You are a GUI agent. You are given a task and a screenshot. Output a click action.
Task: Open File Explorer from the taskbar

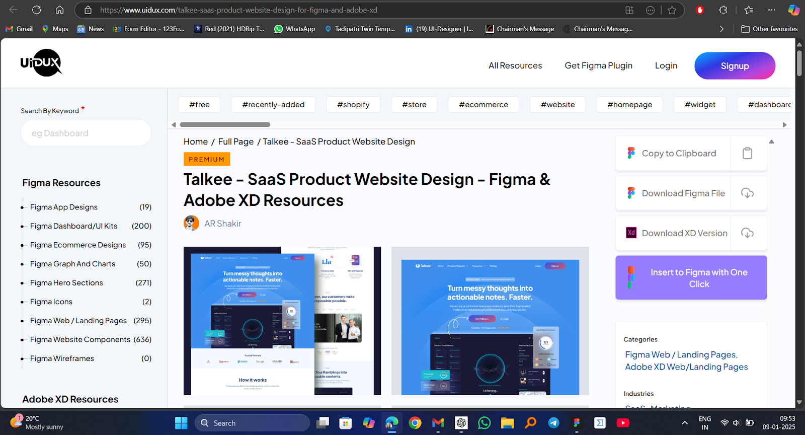(x=507, y=423)
